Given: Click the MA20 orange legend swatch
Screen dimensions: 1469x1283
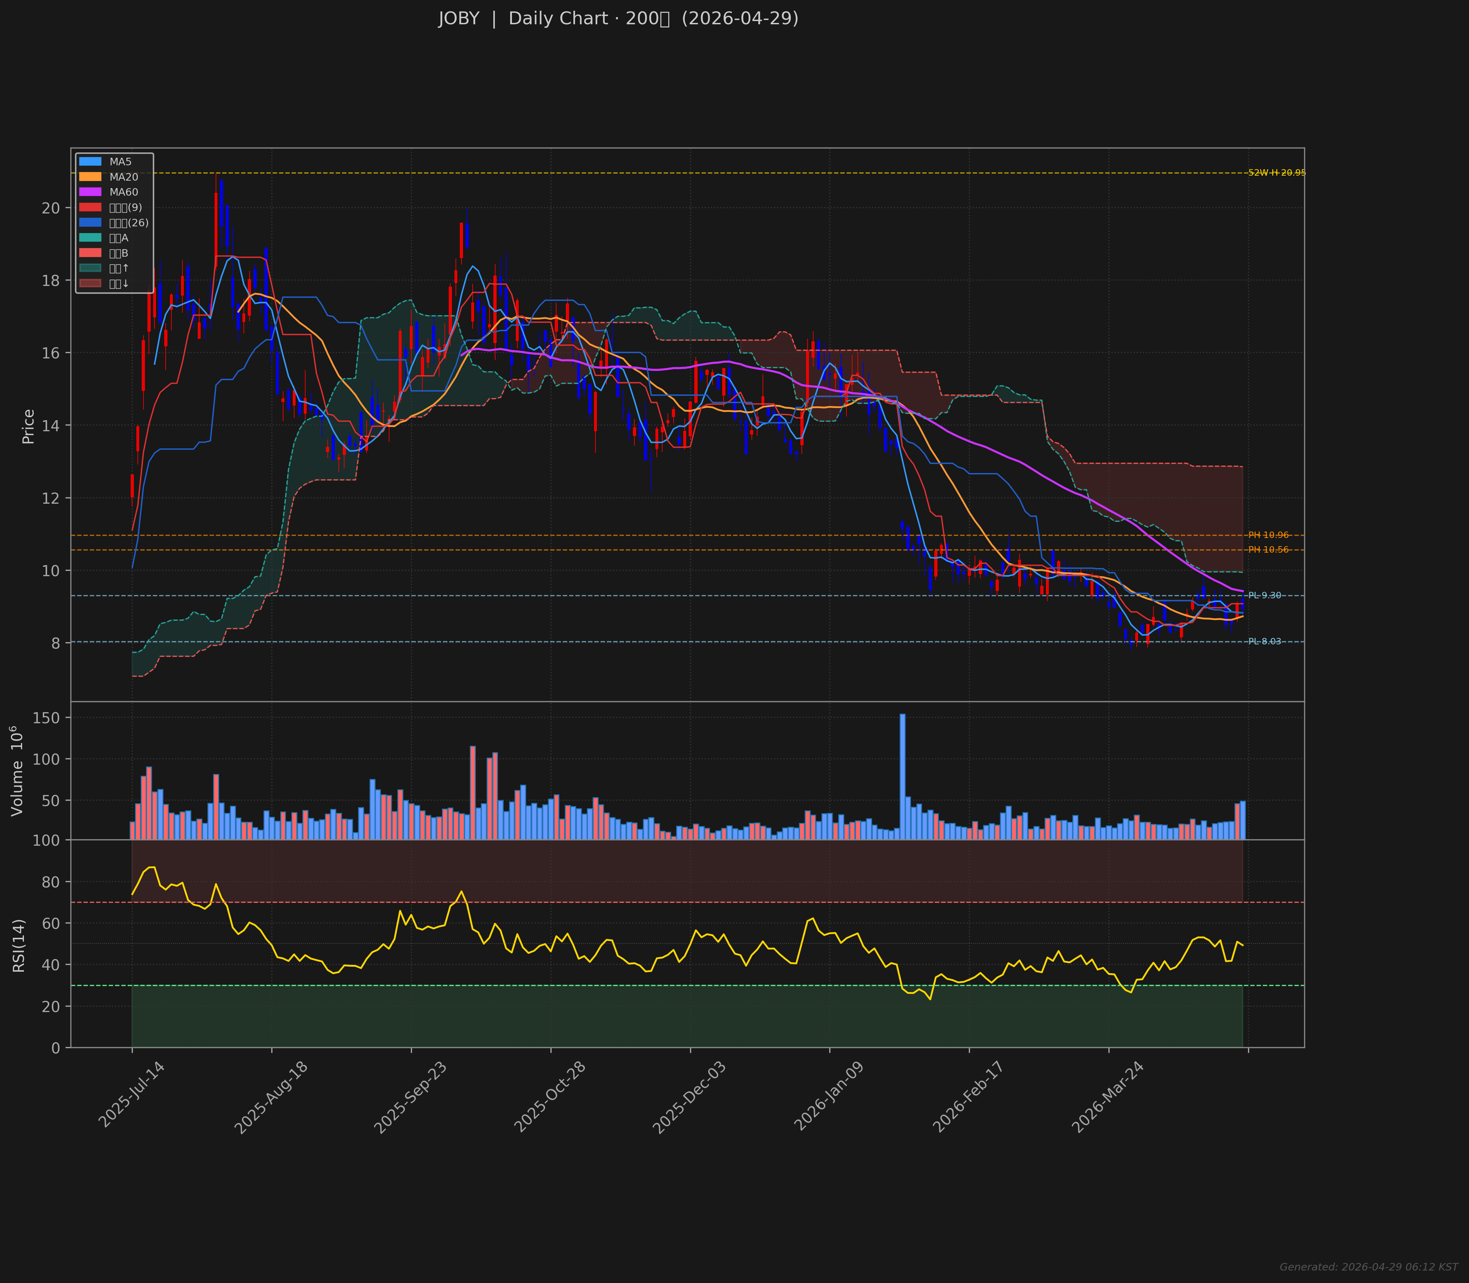Looking at the screenshot, I should point(90,177).
